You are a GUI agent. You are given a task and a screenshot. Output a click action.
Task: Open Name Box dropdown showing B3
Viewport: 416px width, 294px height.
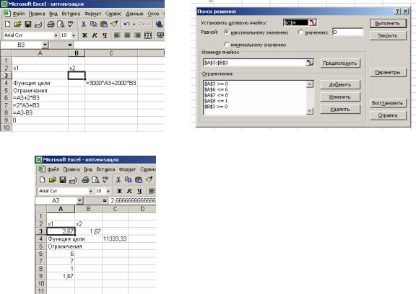45,45
